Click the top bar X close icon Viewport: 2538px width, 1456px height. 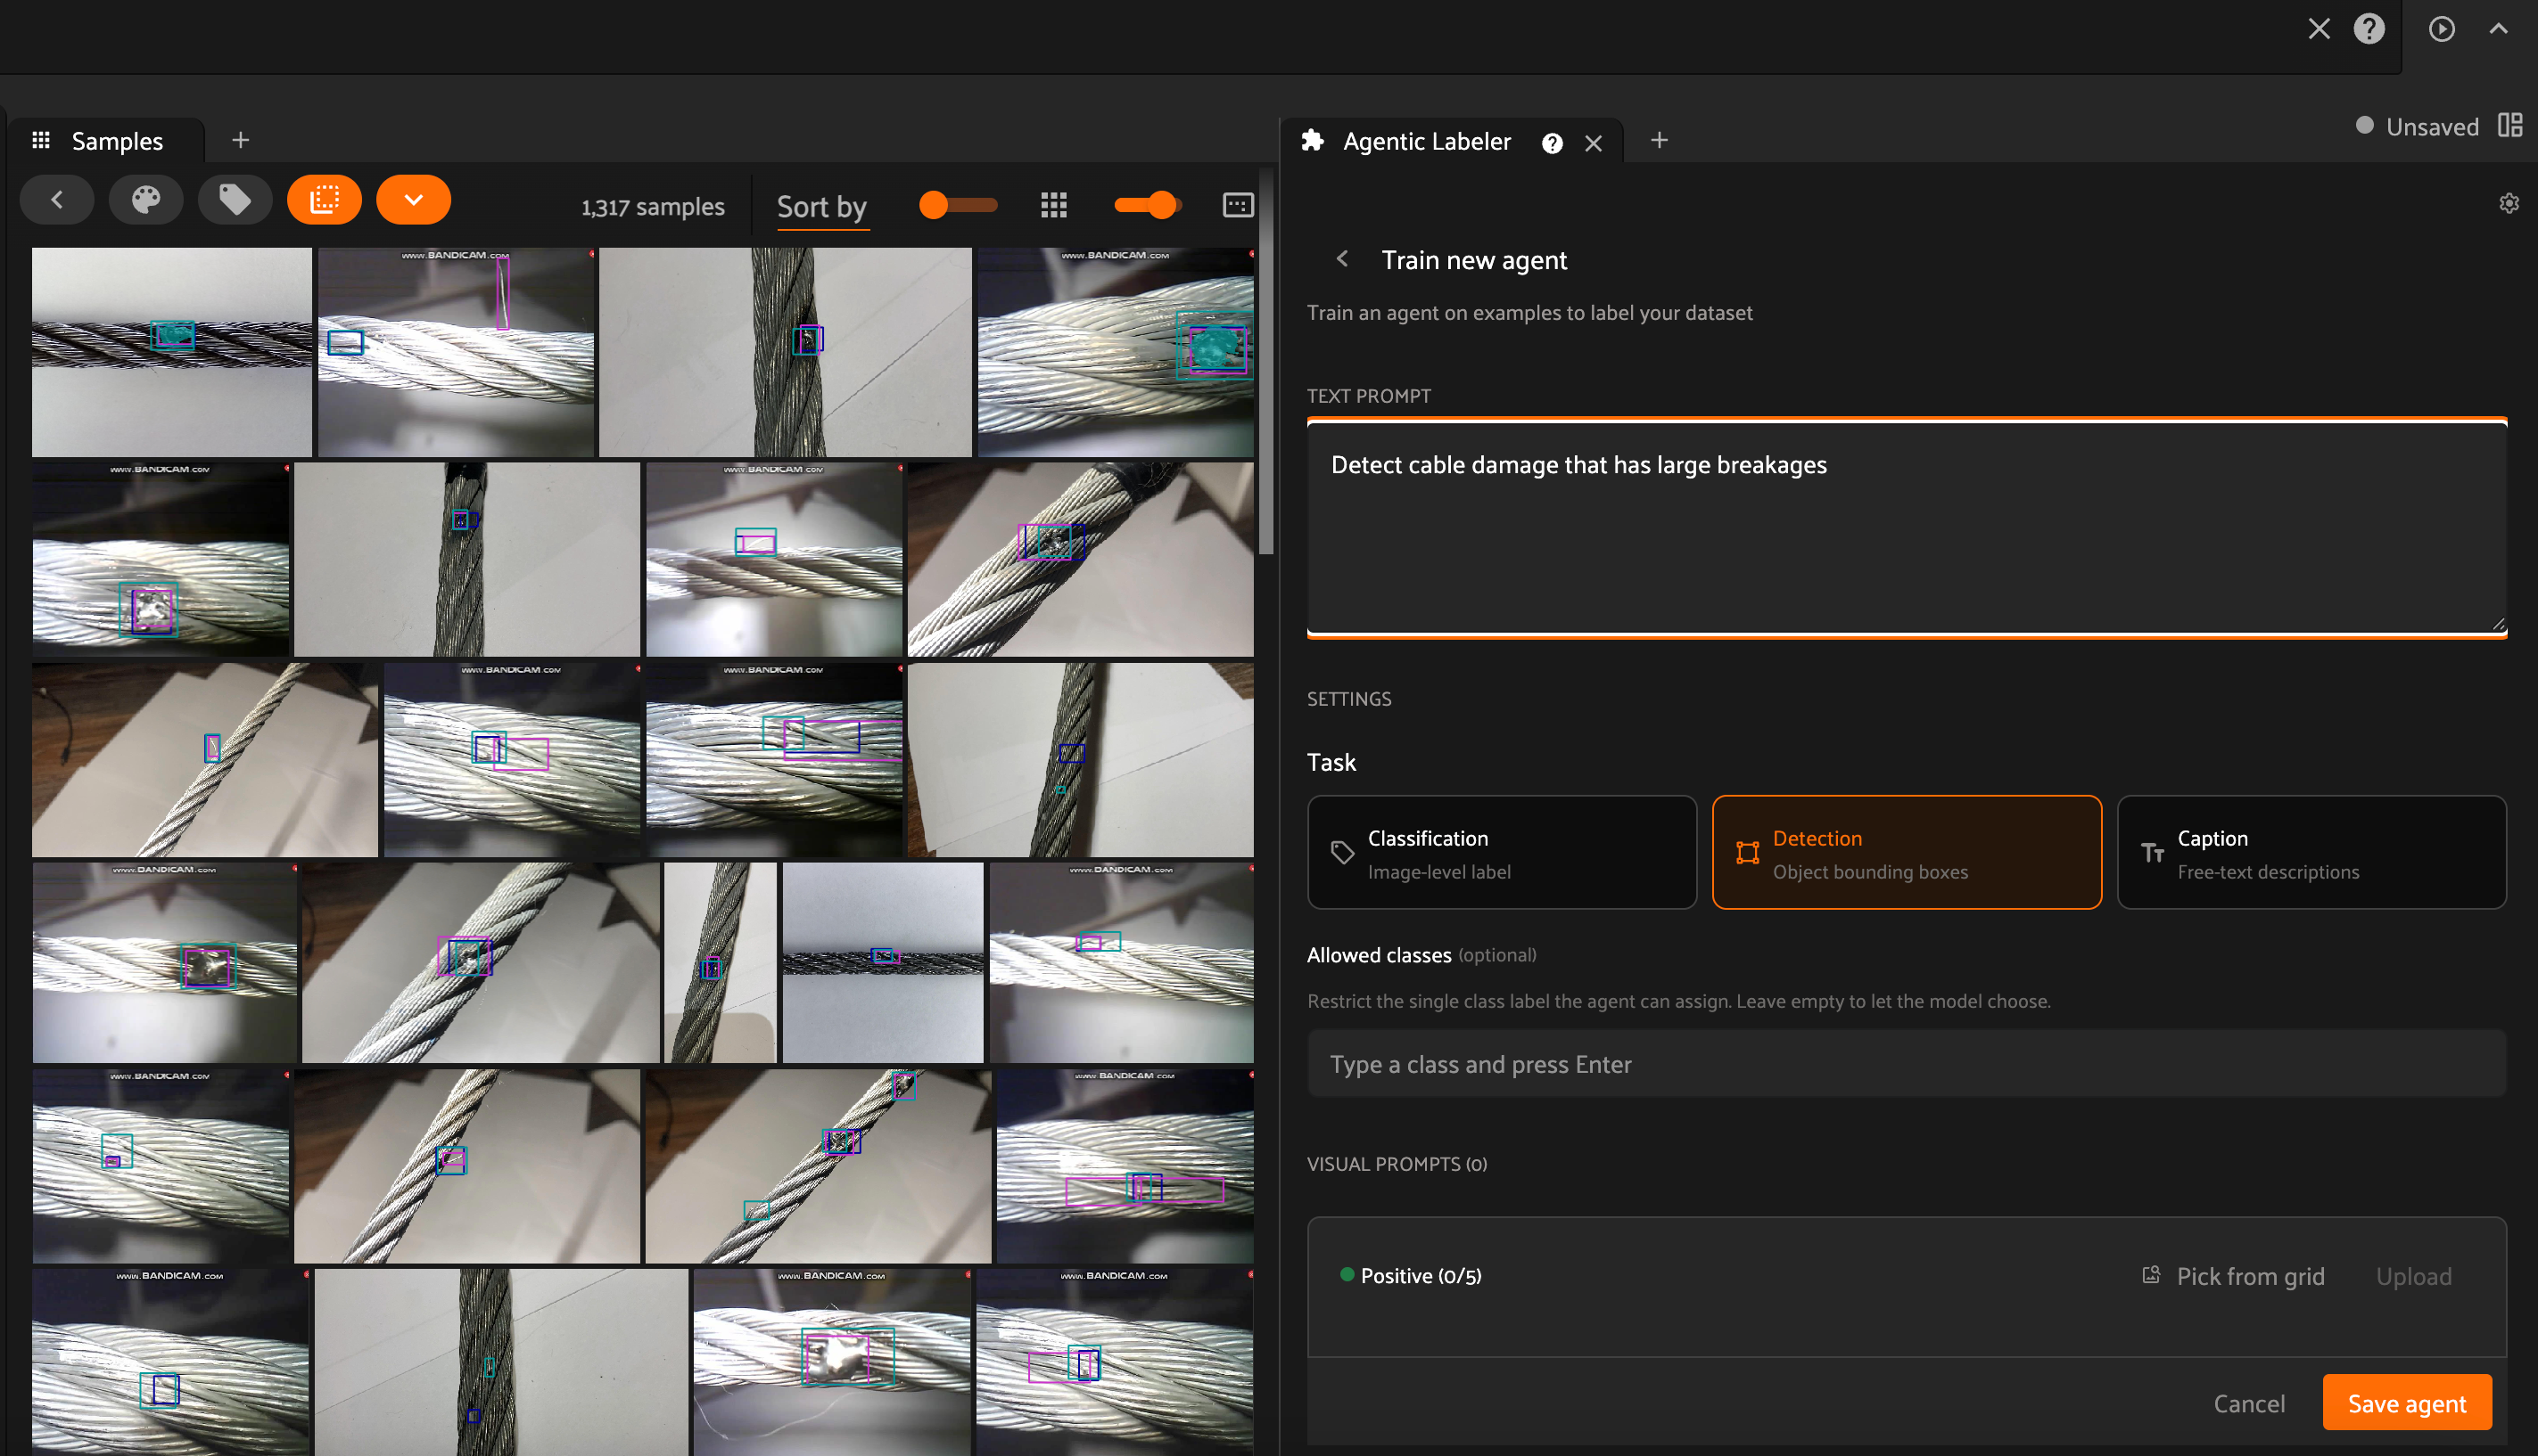2319,29
